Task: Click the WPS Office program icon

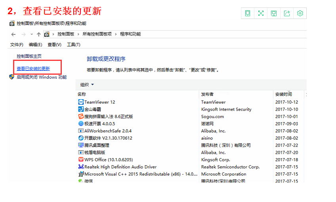Action: (x=81, y=160)
